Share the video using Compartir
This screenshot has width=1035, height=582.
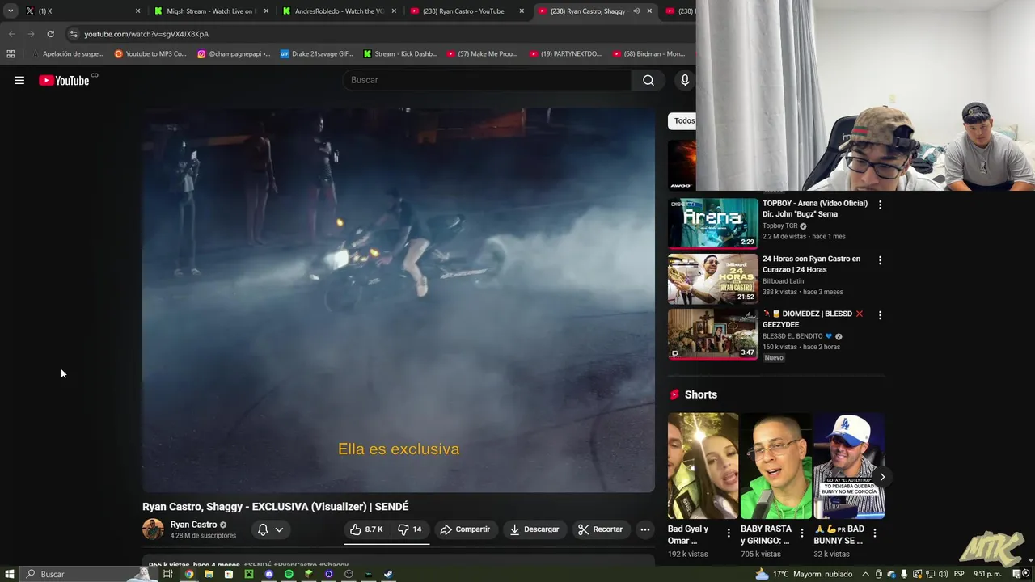click(x=465, y=529)
